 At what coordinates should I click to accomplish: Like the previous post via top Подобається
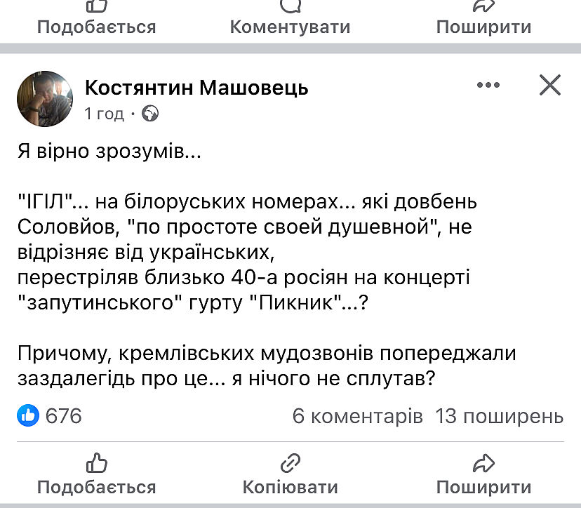tap(96, 27)
